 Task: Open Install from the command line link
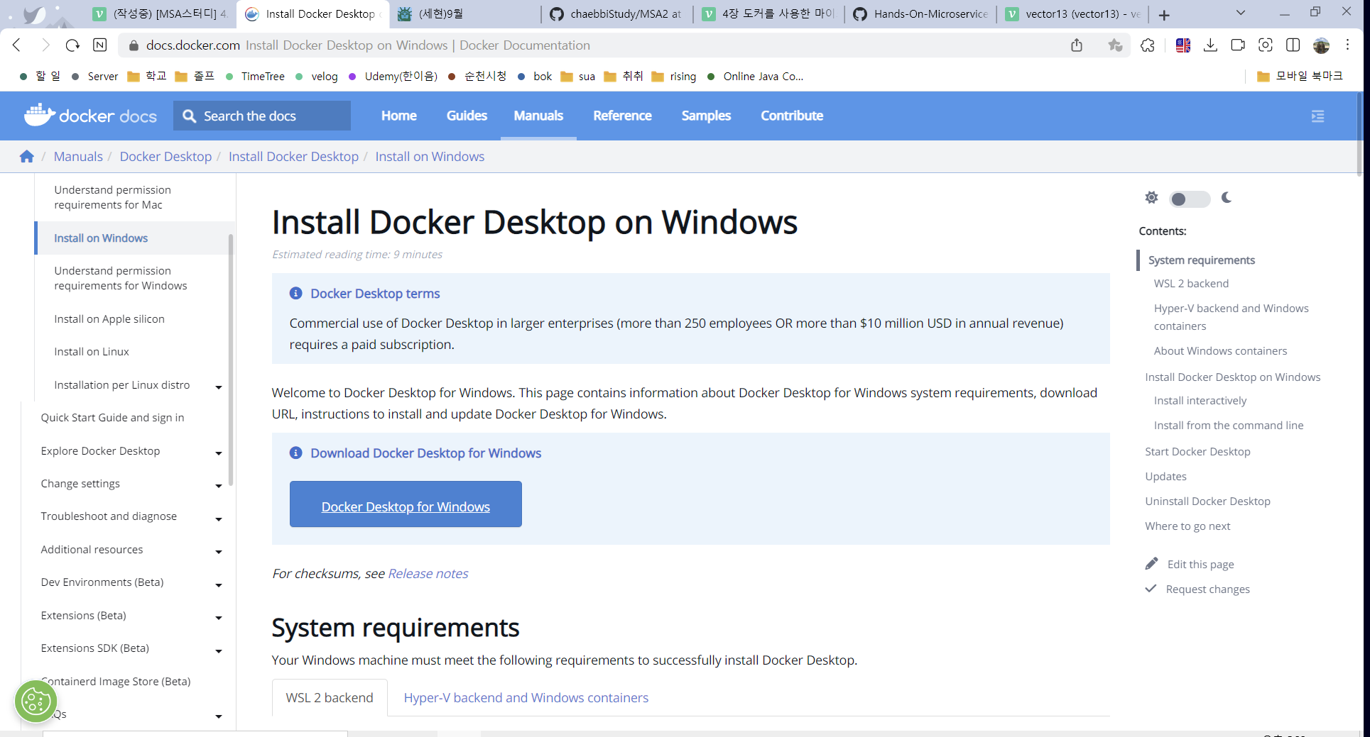pyautogui.click(x=1229, y=425)
